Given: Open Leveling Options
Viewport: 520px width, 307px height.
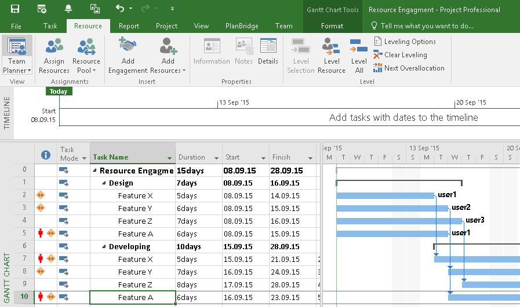Looking at the screenshot, I should coord(405,42).
